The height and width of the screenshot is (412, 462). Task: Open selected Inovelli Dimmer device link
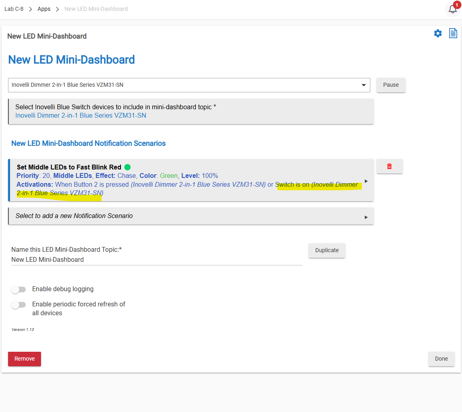[81, 115]
